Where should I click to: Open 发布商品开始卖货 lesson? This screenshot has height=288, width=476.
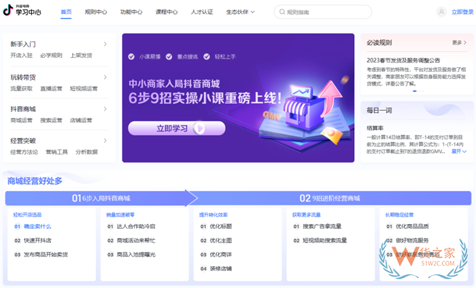tap(46, 255)
